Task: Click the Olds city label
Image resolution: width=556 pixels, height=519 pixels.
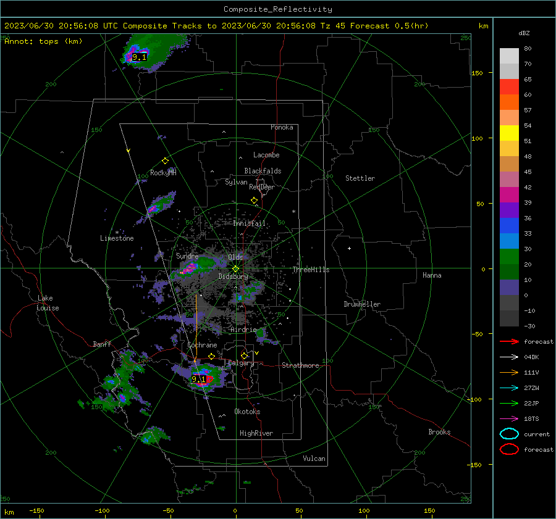Action: [235, 257]
